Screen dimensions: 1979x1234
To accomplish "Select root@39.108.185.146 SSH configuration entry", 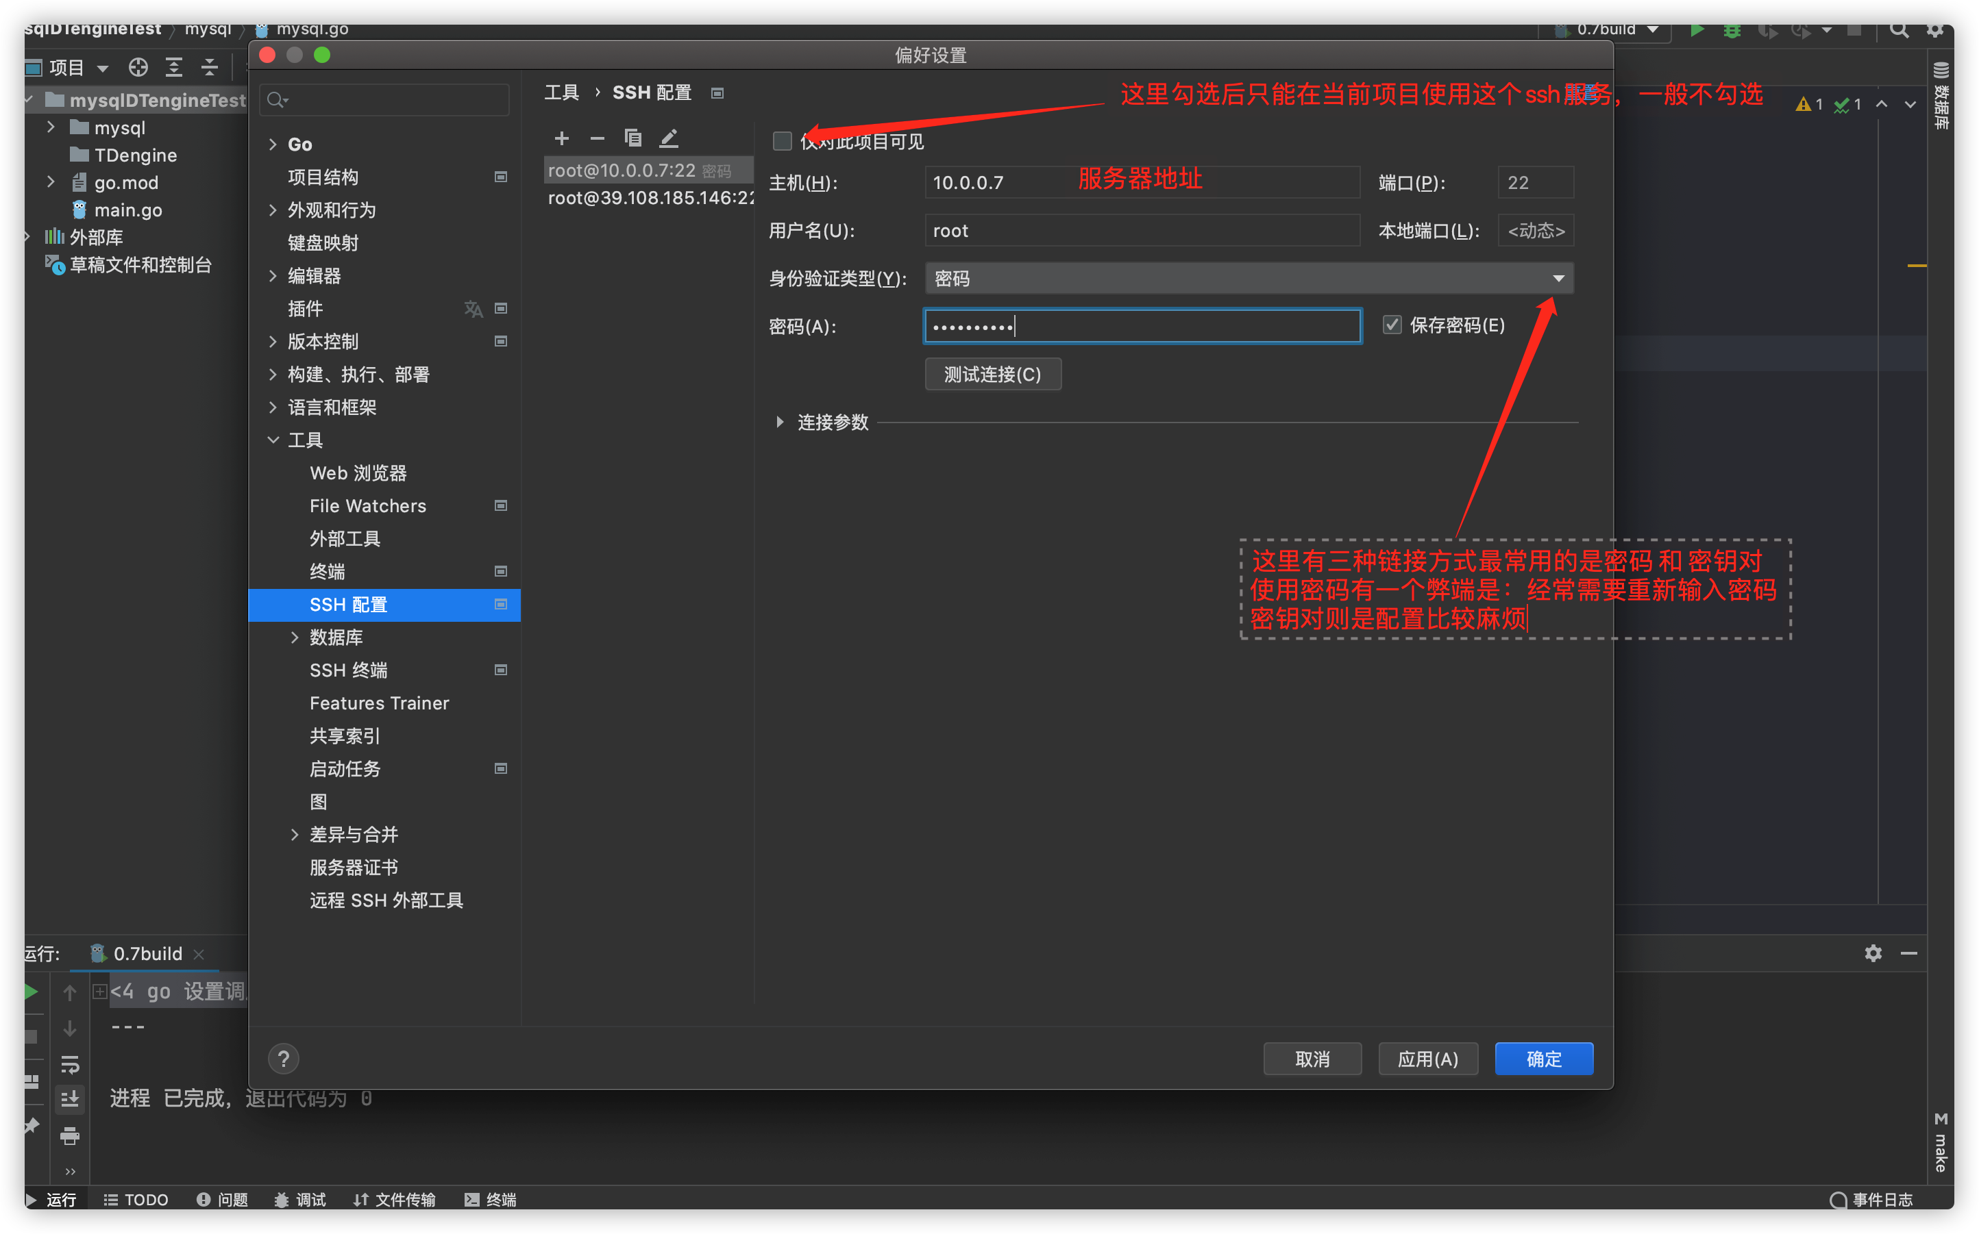I will [649, 199].
